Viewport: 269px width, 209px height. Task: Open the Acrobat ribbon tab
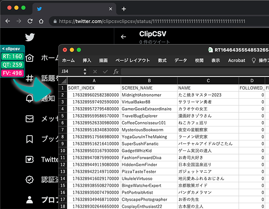tap(236, 60)
